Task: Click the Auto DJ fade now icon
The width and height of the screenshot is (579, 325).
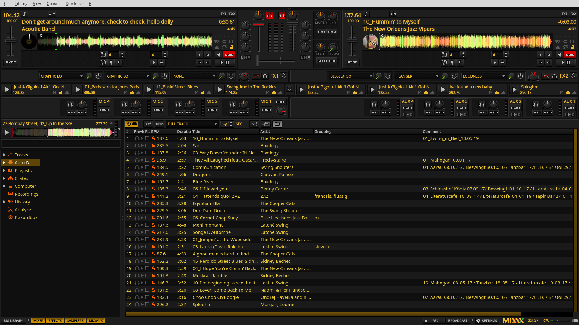Action: click(x=148, y=124)
